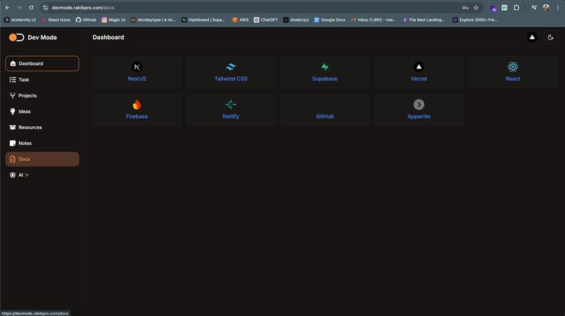Go to Projects in the sidebar
This screenshot has height=316, width=565.
pos(42,95)
